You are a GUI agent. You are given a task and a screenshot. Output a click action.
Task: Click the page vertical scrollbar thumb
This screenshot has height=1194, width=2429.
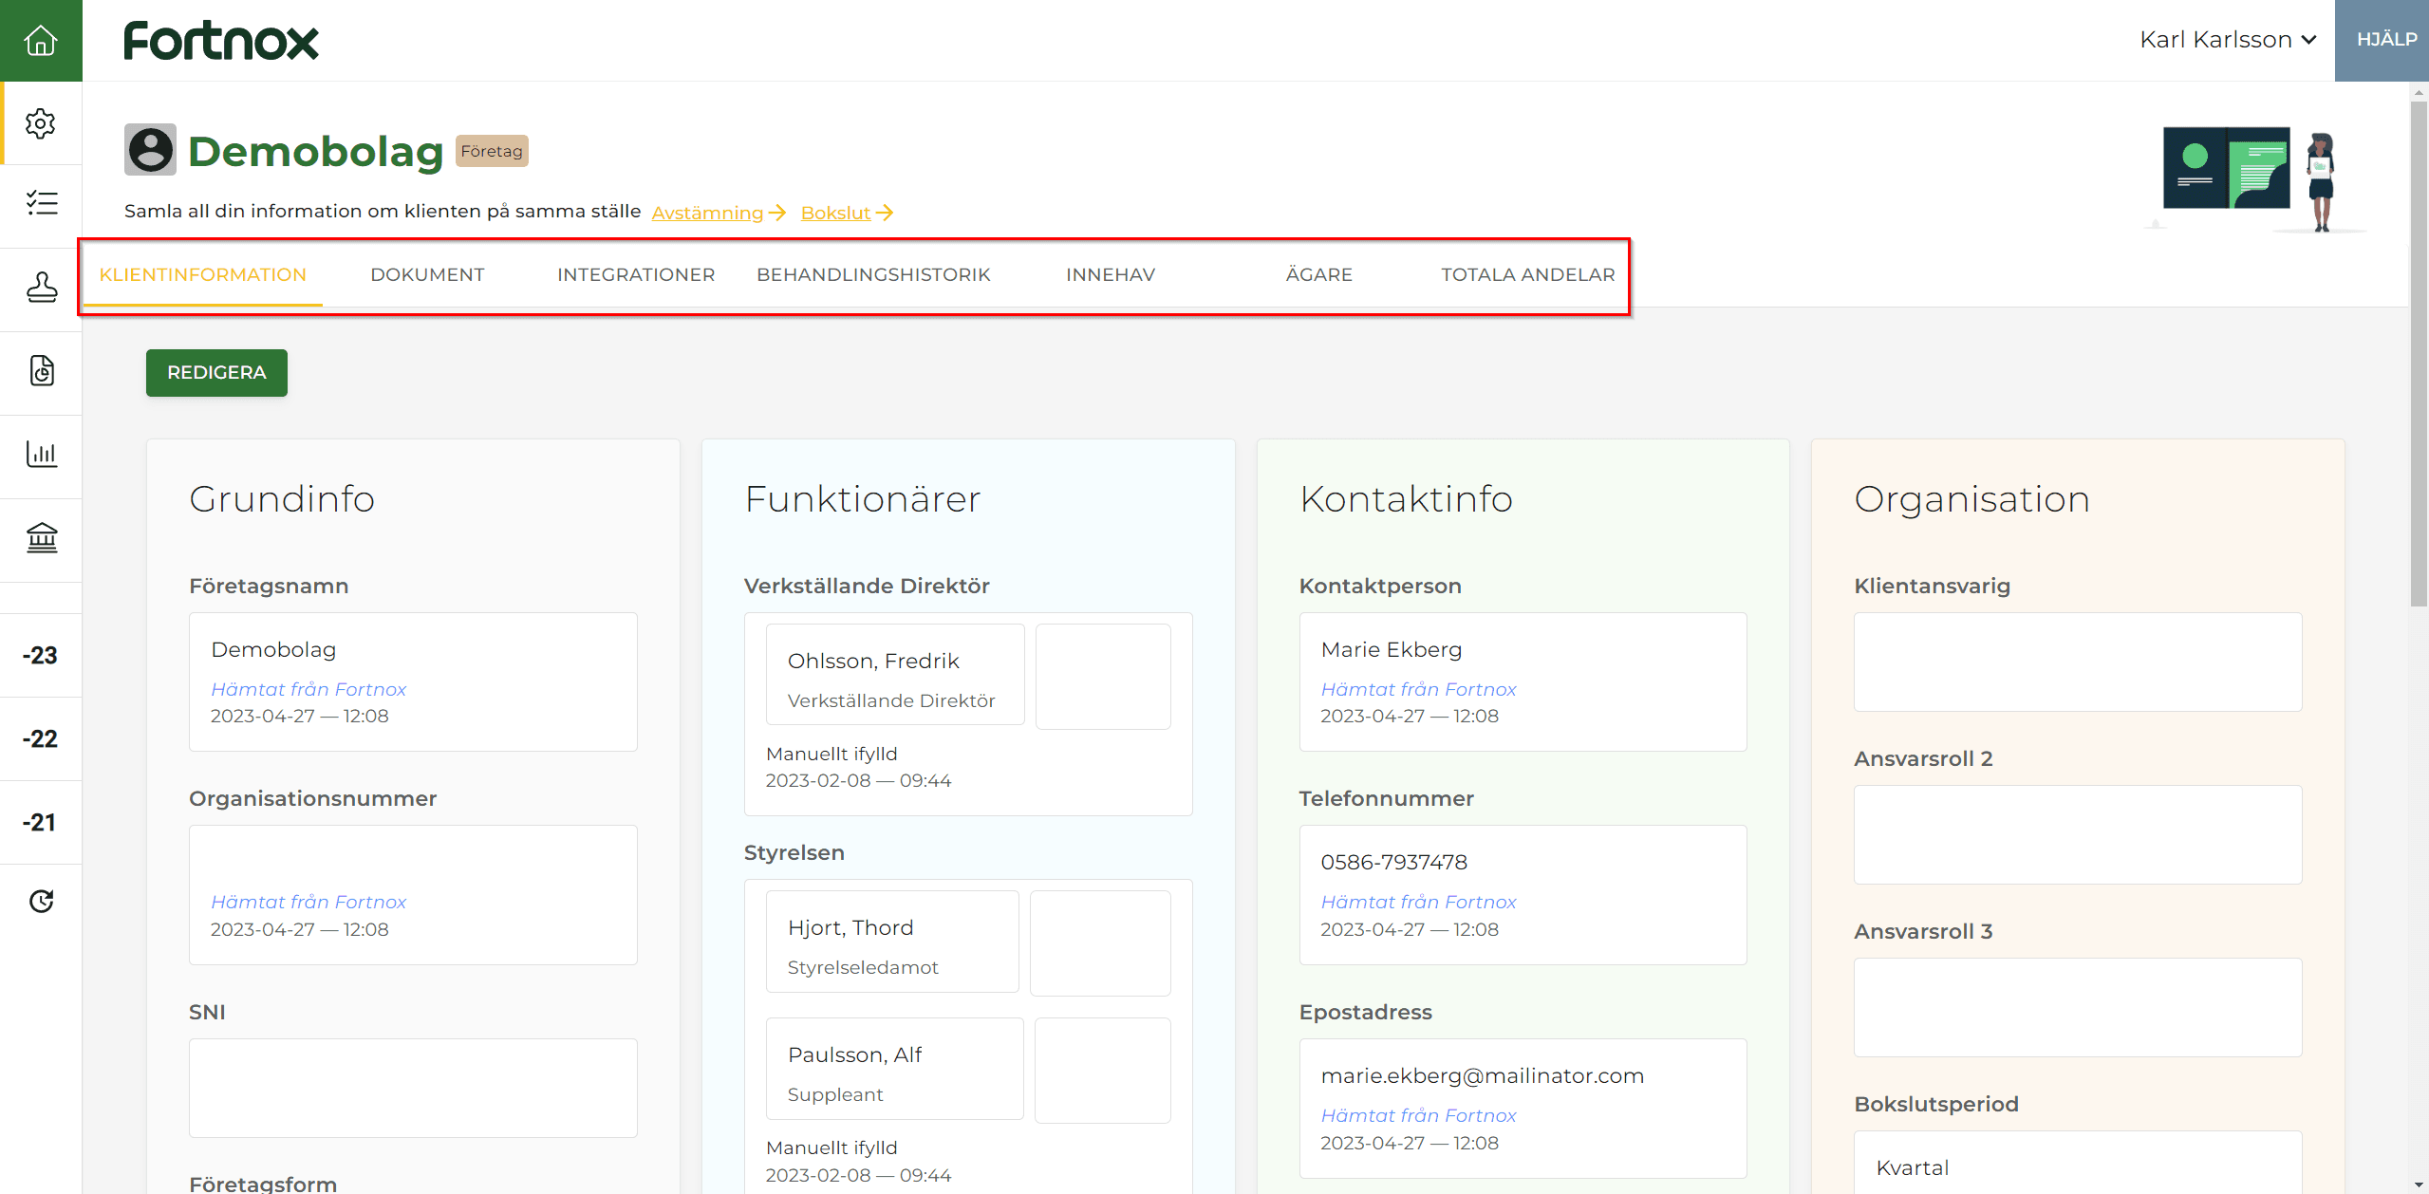tap(2419, 353)
